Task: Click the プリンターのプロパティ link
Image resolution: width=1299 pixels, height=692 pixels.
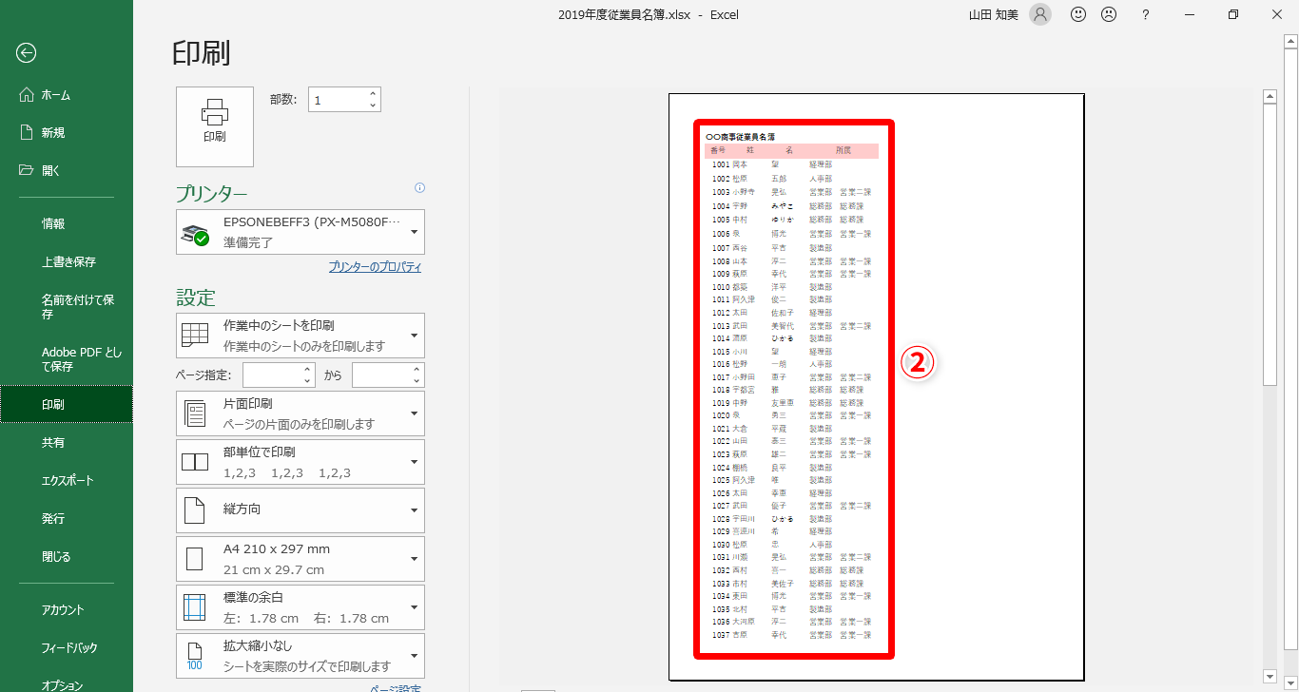Action: coord(375,267)
